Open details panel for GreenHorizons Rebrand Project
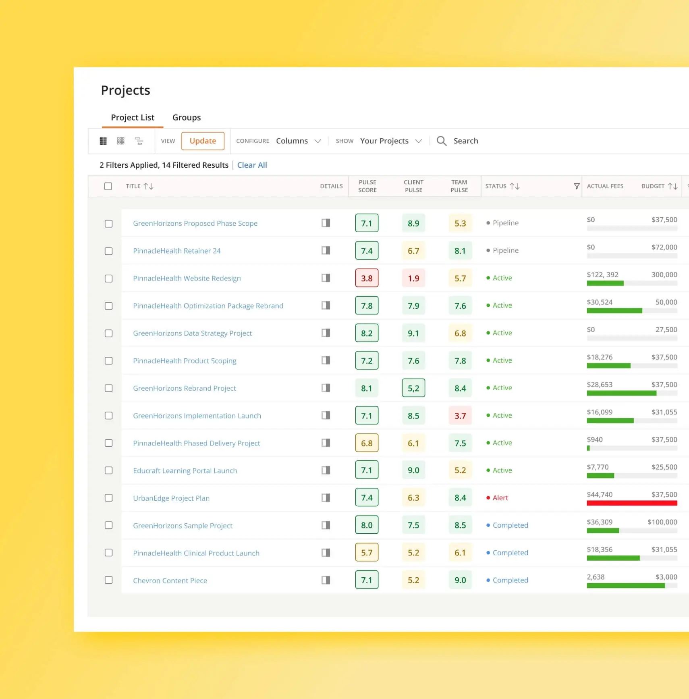 pos(326,388)
